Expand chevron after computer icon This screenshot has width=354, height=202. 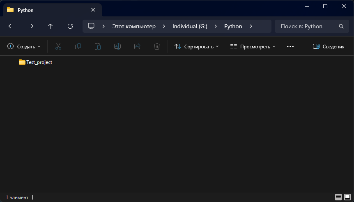pyautogui.click(x=103, y=26)
